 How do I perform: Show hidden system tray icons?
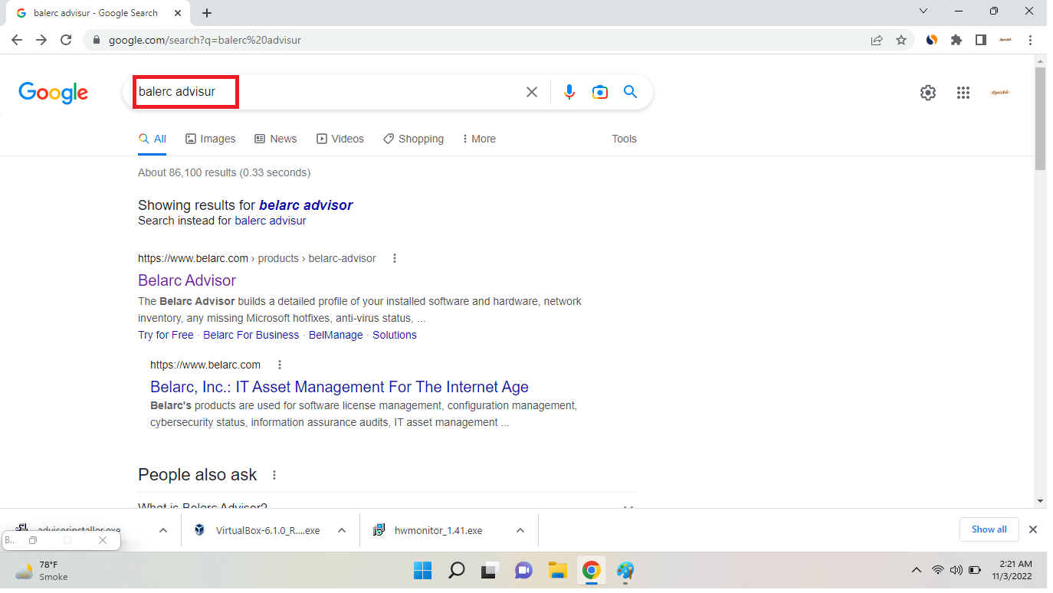point(916,570)
